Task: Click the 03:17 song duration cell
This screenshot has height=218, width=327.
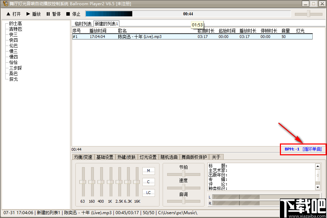Action: tap(202, 37)
